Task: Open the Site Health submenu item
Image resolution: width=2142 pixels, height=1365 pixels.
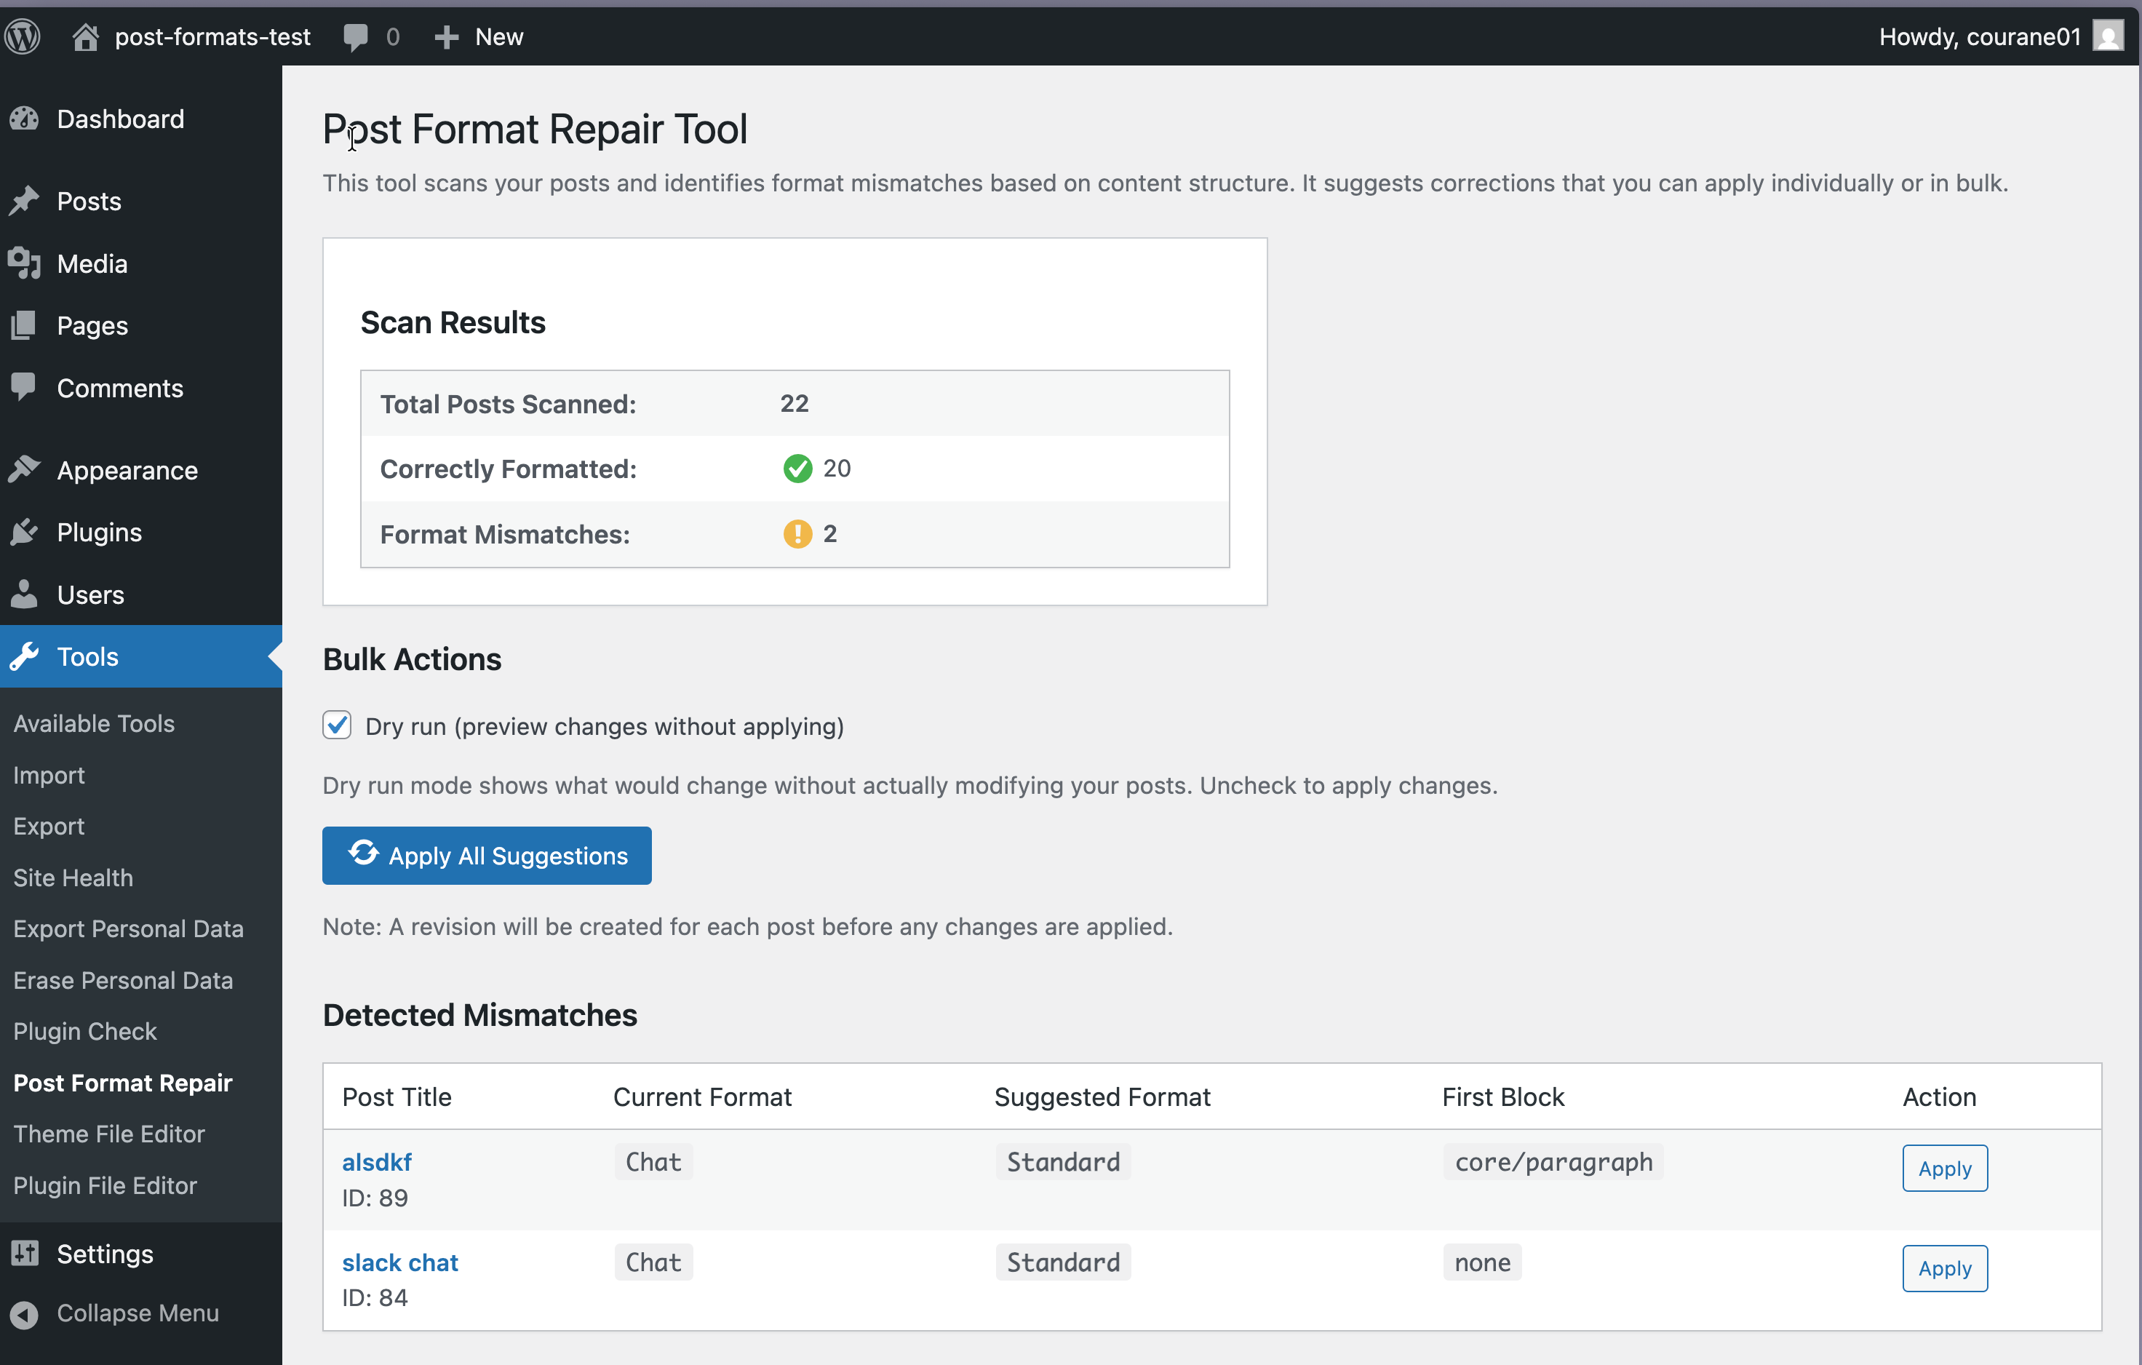Action: (x=73, y=877)
